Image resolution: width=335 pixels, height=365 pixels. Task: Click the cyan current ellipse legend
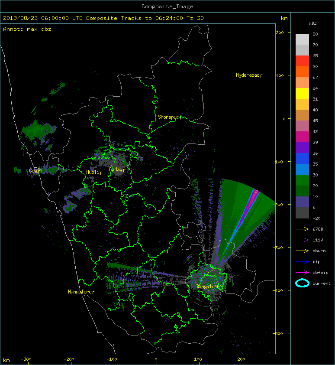tap(302, 283)
